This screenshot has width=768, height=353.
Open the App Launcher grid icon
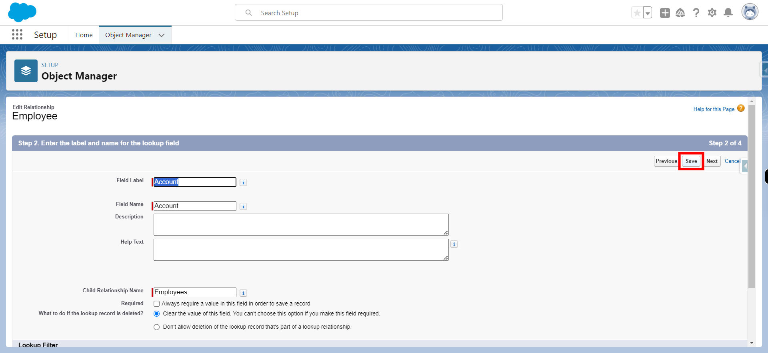click(x=17, y=35)
